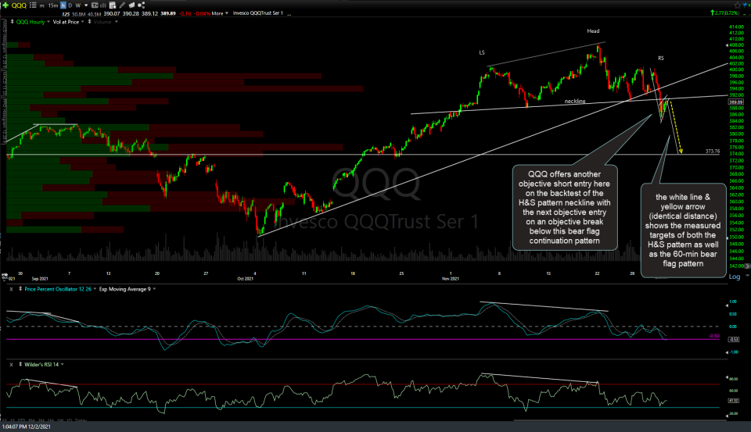Open the QQQ Hourly plot dropdown
Image resolution: width=751 pixels, height=432 pixels.
pos(49,22)
